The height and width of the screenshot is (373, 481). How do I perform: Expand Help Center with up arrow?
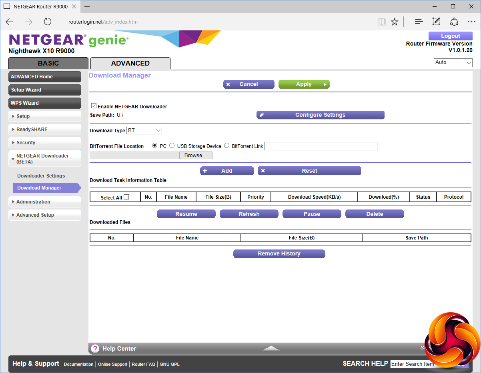(271, 348)
